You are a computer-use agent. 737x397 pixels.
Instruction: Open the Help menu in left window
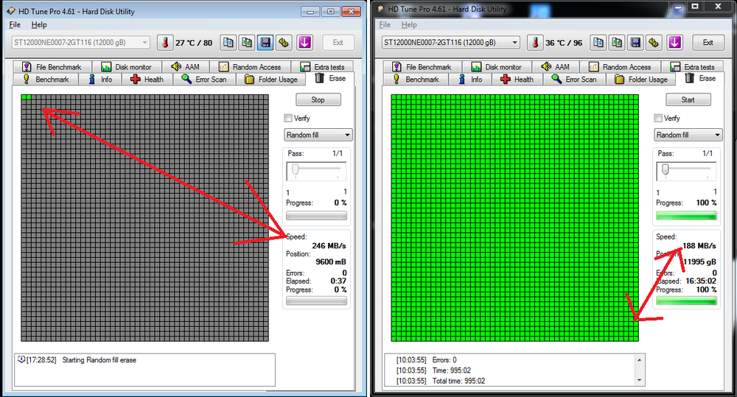[x=39, y=24]
